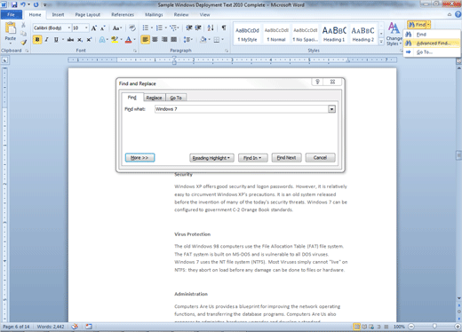Click the Find Next button

pyautogui.click(x=286, y=158)
